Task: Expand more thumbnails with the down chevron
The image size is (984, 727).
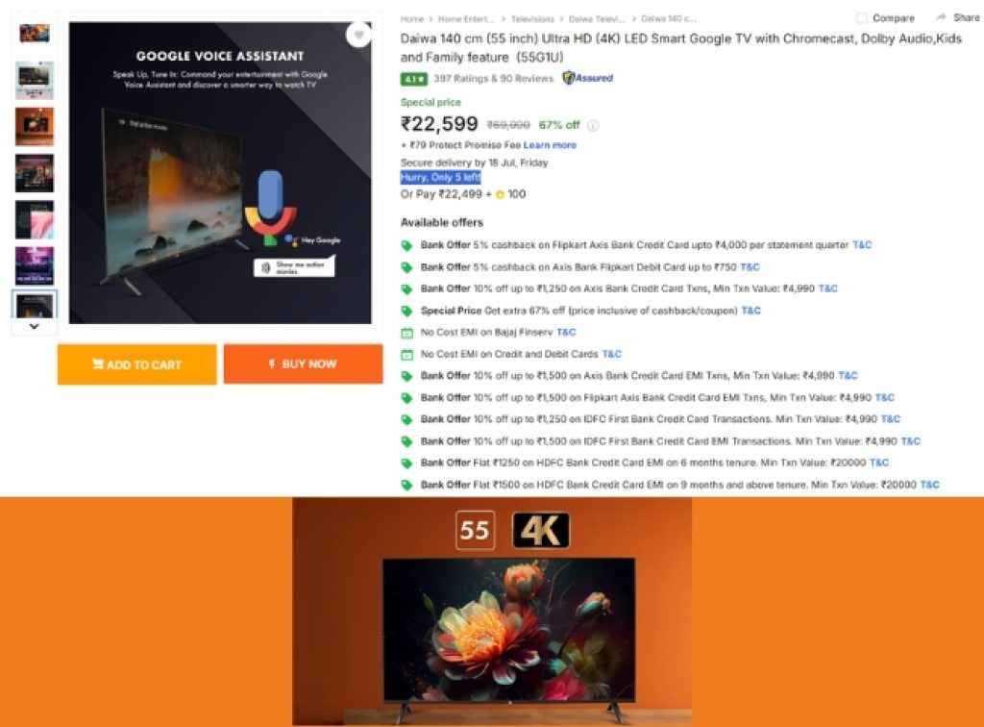Action: point(34,326)
